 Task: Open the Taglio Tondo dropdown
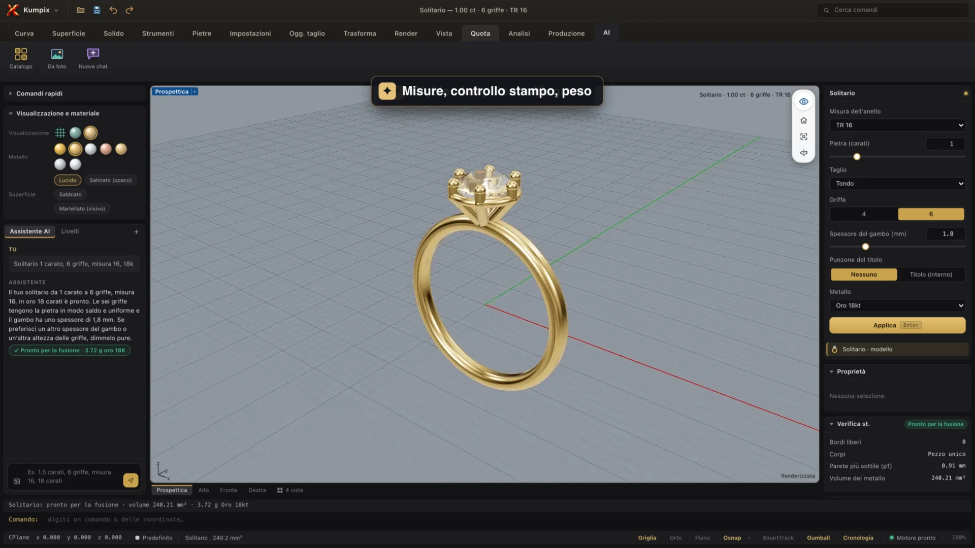click(897, 184)
